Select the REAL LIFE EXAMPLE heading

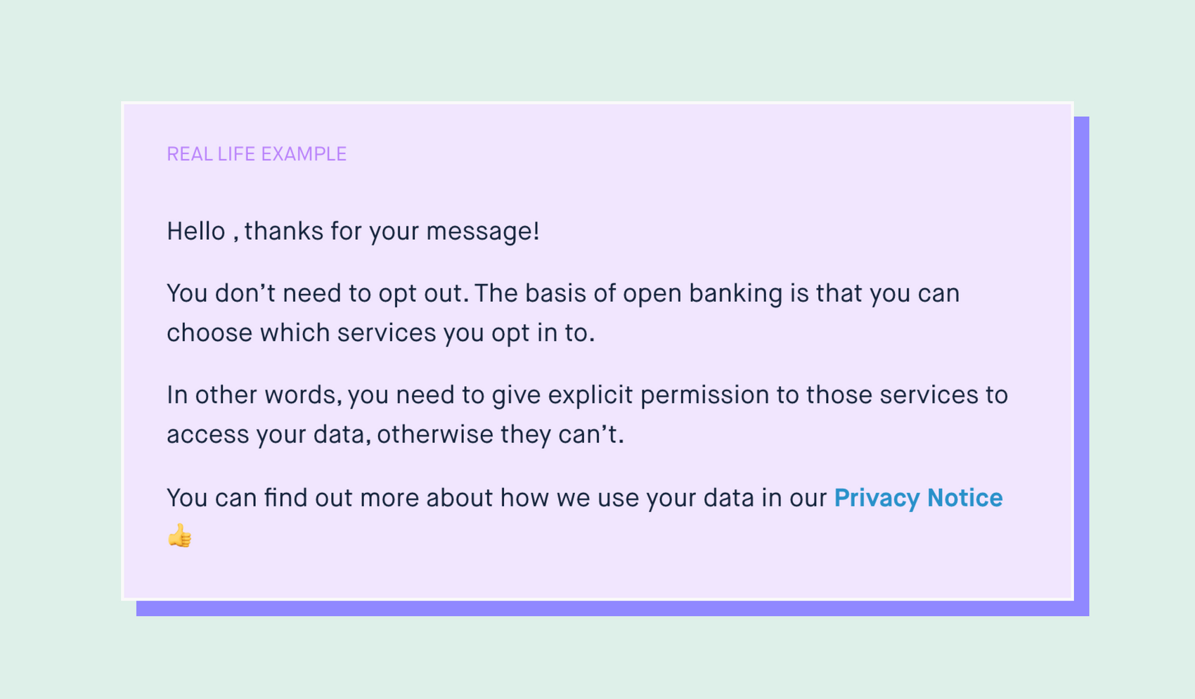pos(257,154)
